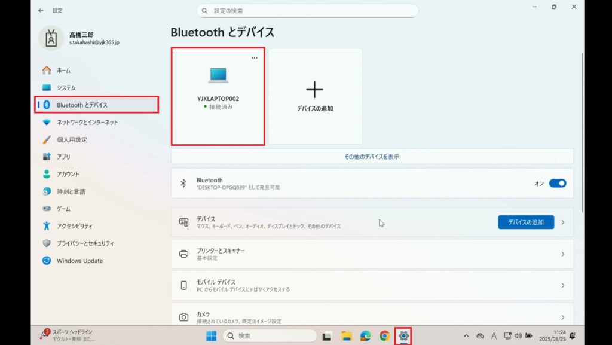612x345 pixels.
Task: Select ネットワークとインターネット in sidebar
Action: tap(87, 122)
